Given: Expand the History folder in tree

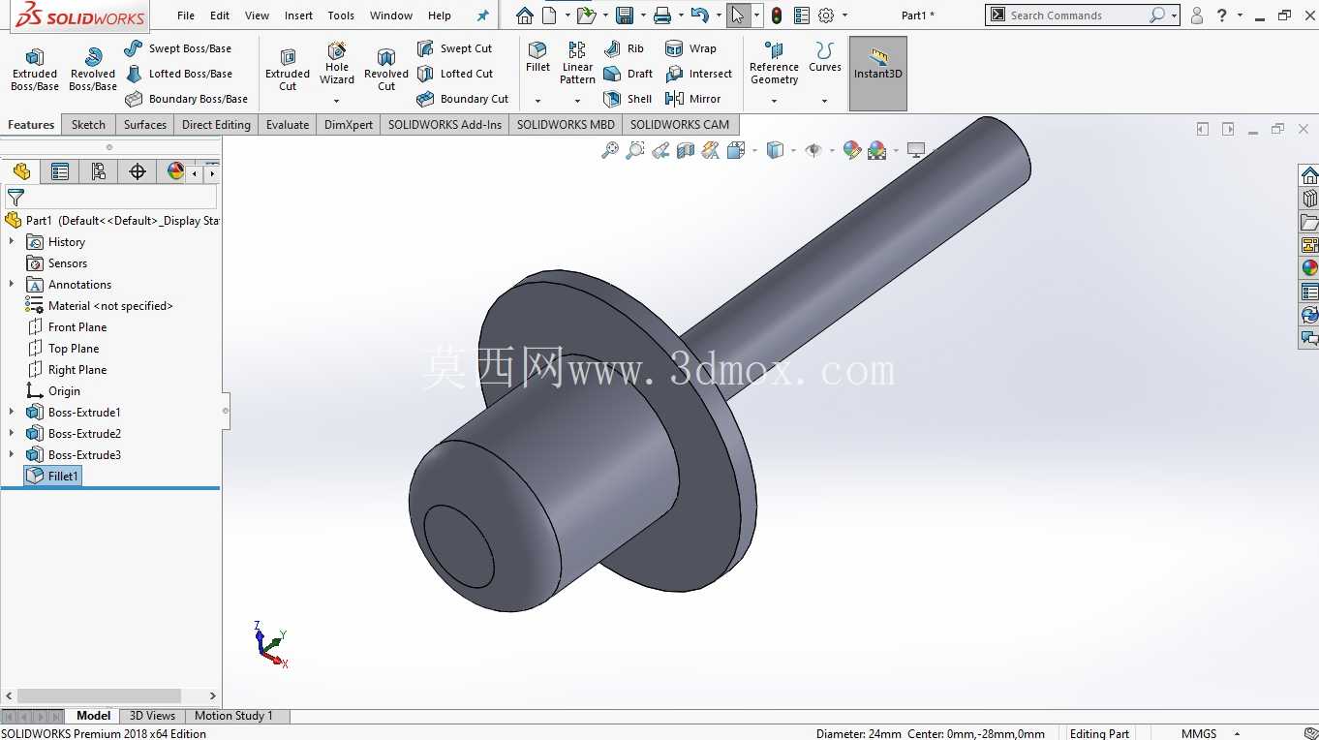Looking at the screenshot, I should pos(12,242).
